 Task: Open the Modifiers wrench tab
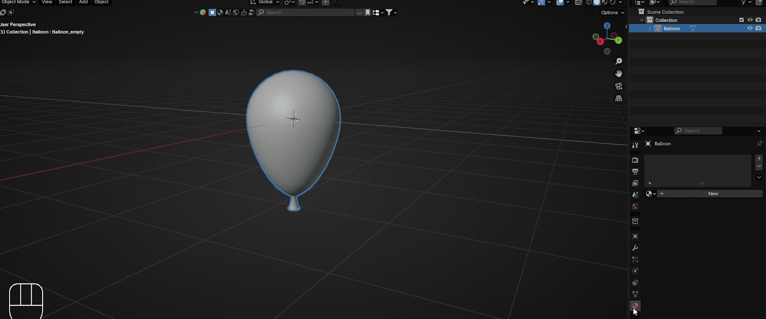point(635,248)
